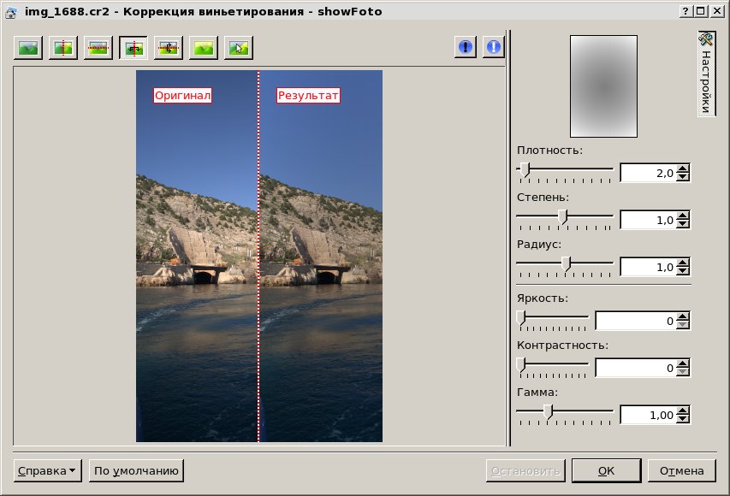This screenshot has height=496, width=730.
Task: Click the Остановить button
Action: tap(525, 471)
